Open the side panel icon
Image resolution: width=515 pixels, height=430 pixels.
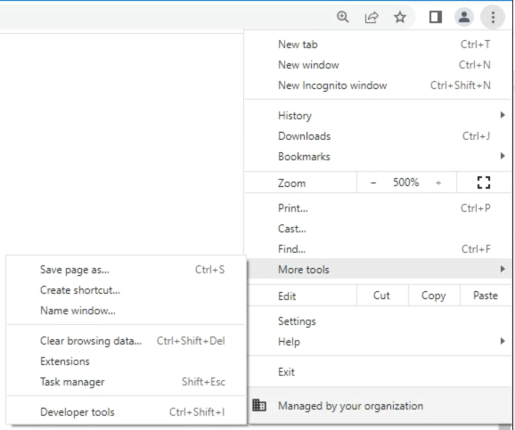[x=436, y=17]
